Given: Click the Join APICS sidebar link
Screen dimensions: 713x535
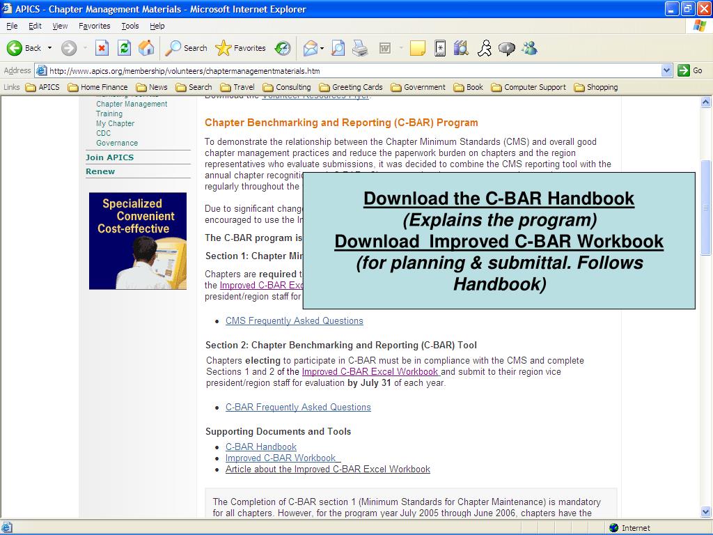Looking at the screenshot, I should (109, 157).
